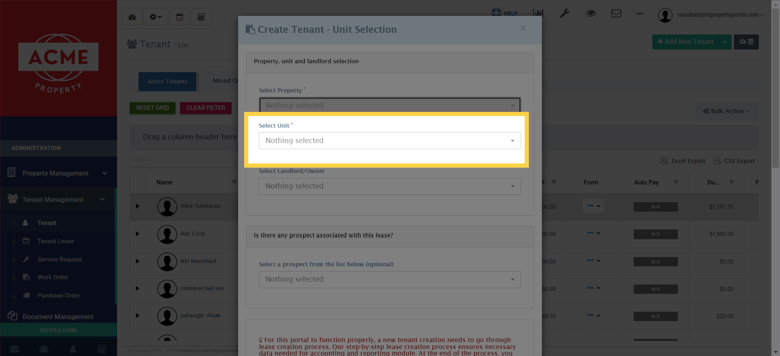The image size is (780, 356).
Task: Click the calculator icon in the top toolbar
Action: [201, 17]
